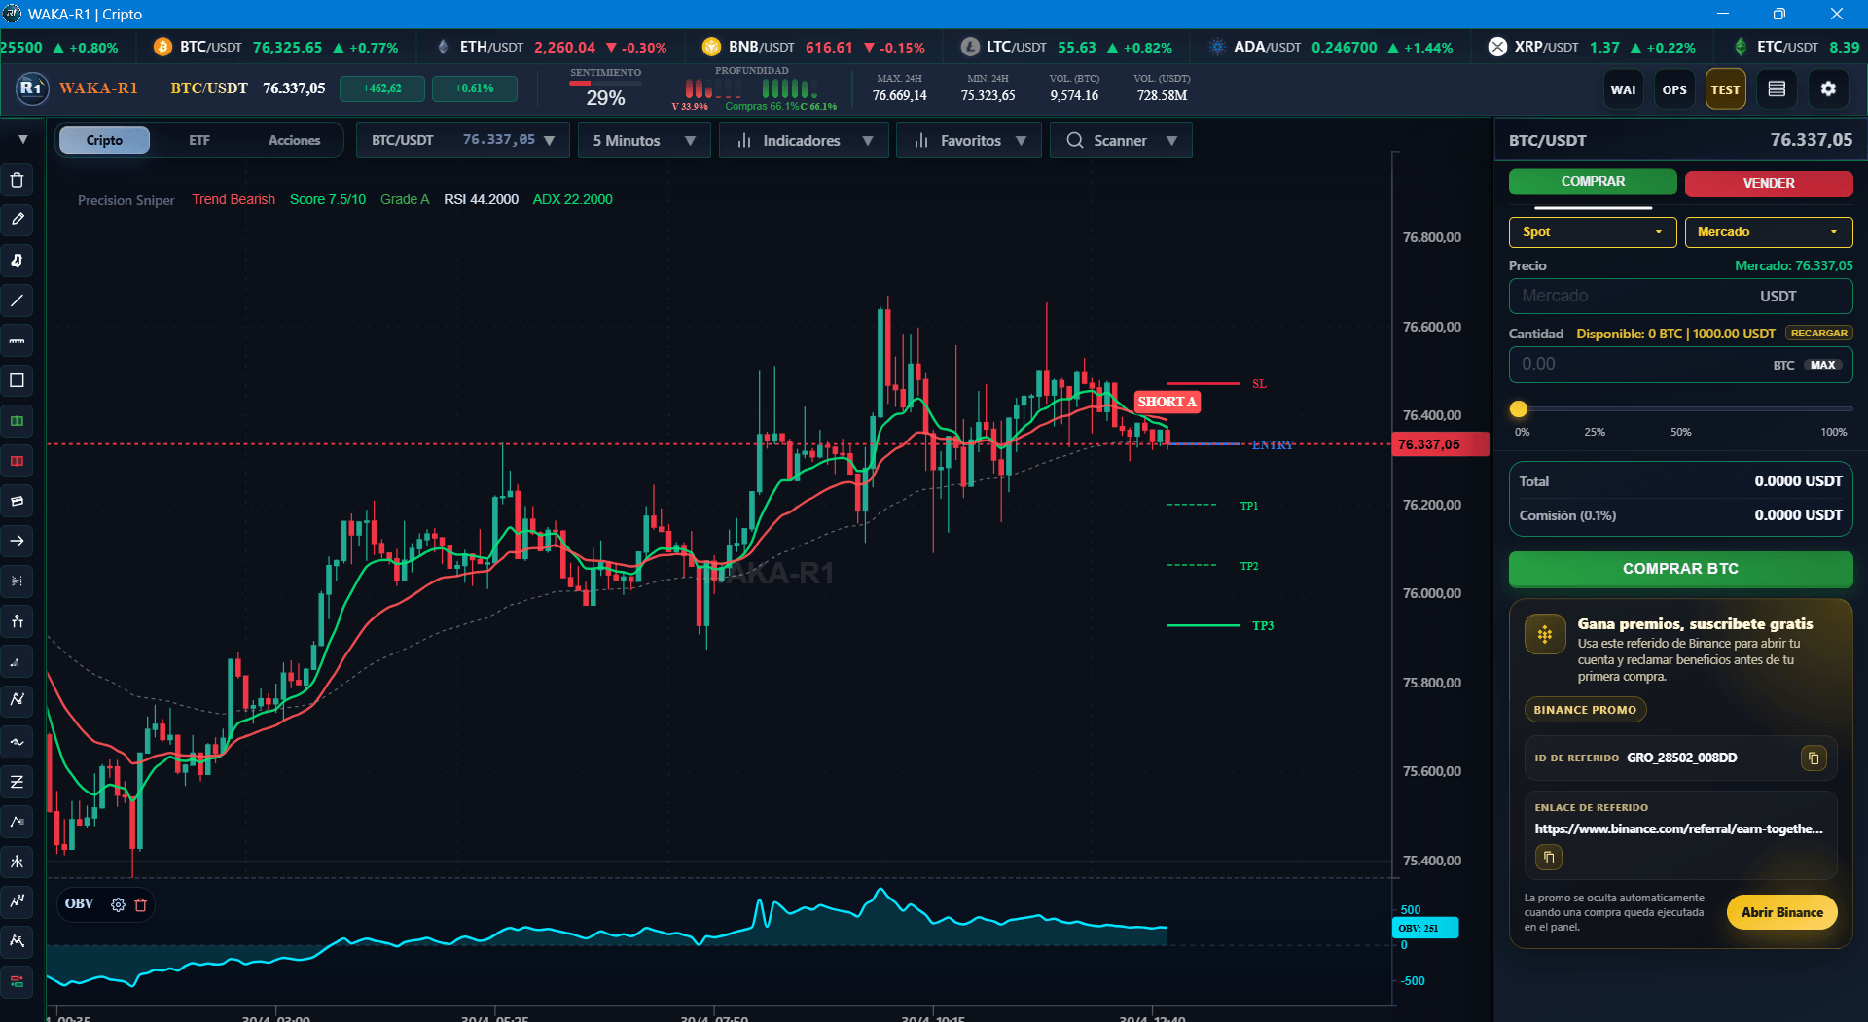Copy the referral ID
1868x1022 pixels.
1814,758
